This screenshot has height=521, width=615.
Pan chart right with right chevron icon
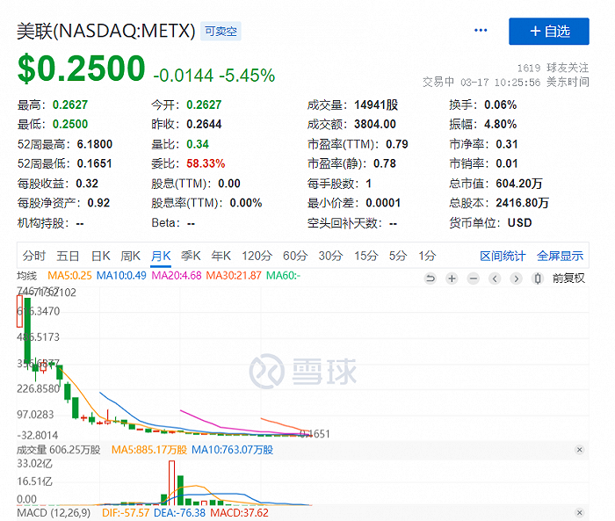point(517,279)
